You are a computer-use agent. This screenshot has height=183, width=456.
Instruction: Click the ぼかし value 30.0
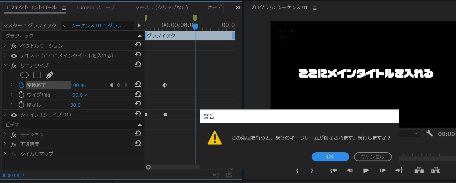tap(75, 105)
